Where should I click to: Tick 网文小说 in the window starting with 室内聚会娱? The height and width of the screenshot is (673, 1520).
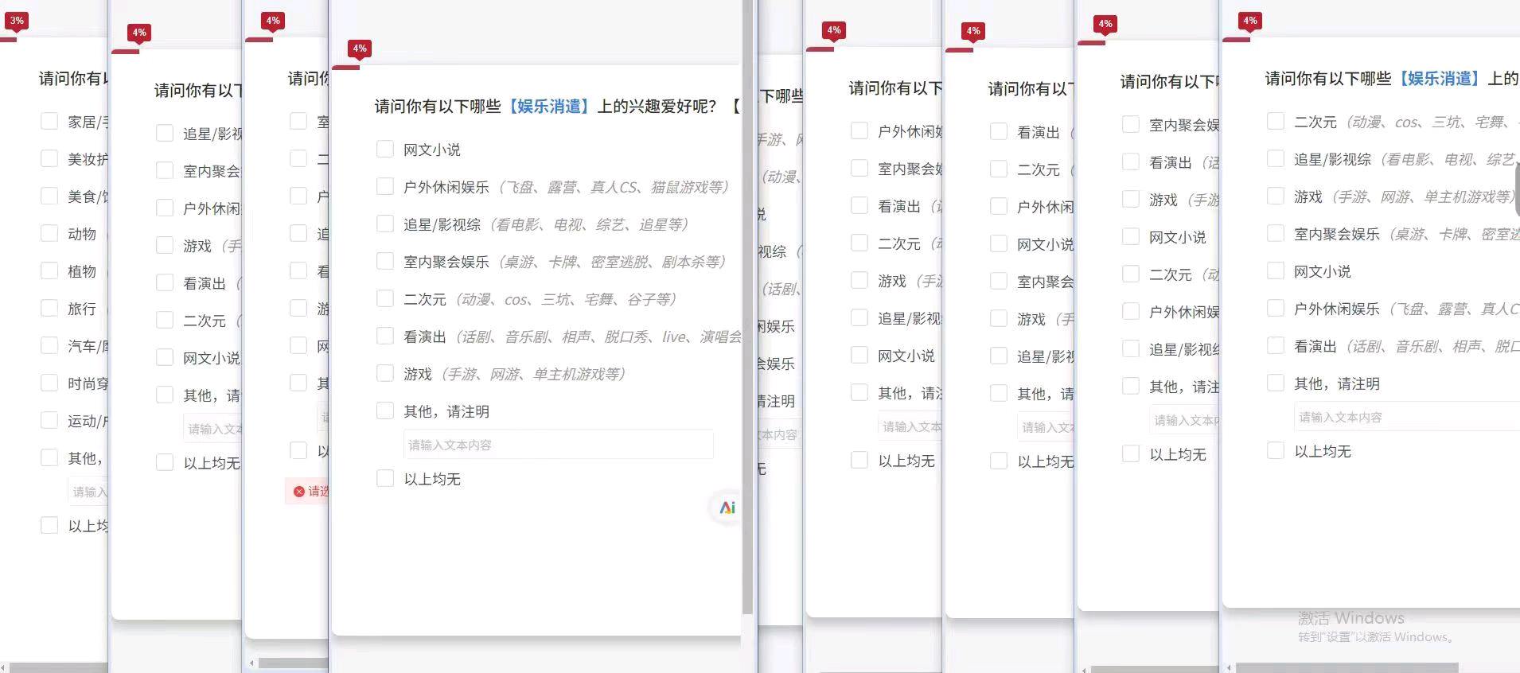[x=1131, y=236]
